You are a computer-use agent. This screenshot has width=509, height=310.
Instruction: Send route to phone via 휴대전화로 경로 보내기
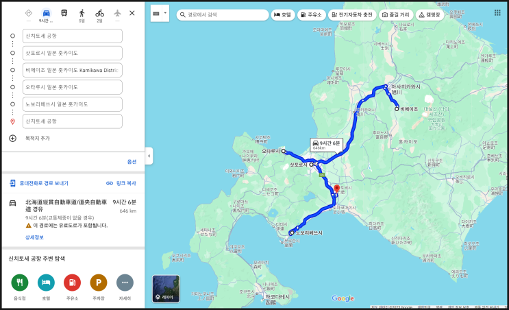(x=39, y=183)
